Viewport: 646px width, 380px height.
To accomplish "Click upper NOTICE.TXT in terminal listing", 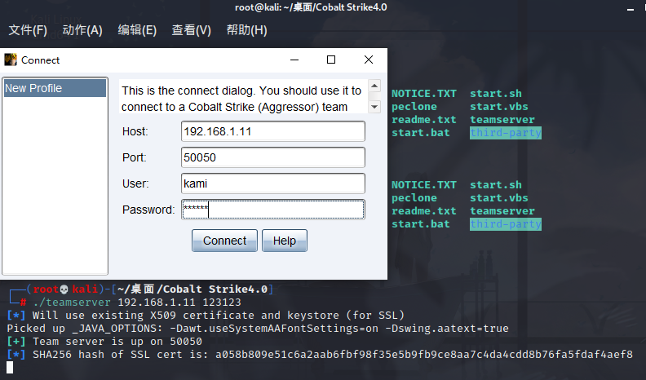I will pyautogui.click(x=424, y=94).
